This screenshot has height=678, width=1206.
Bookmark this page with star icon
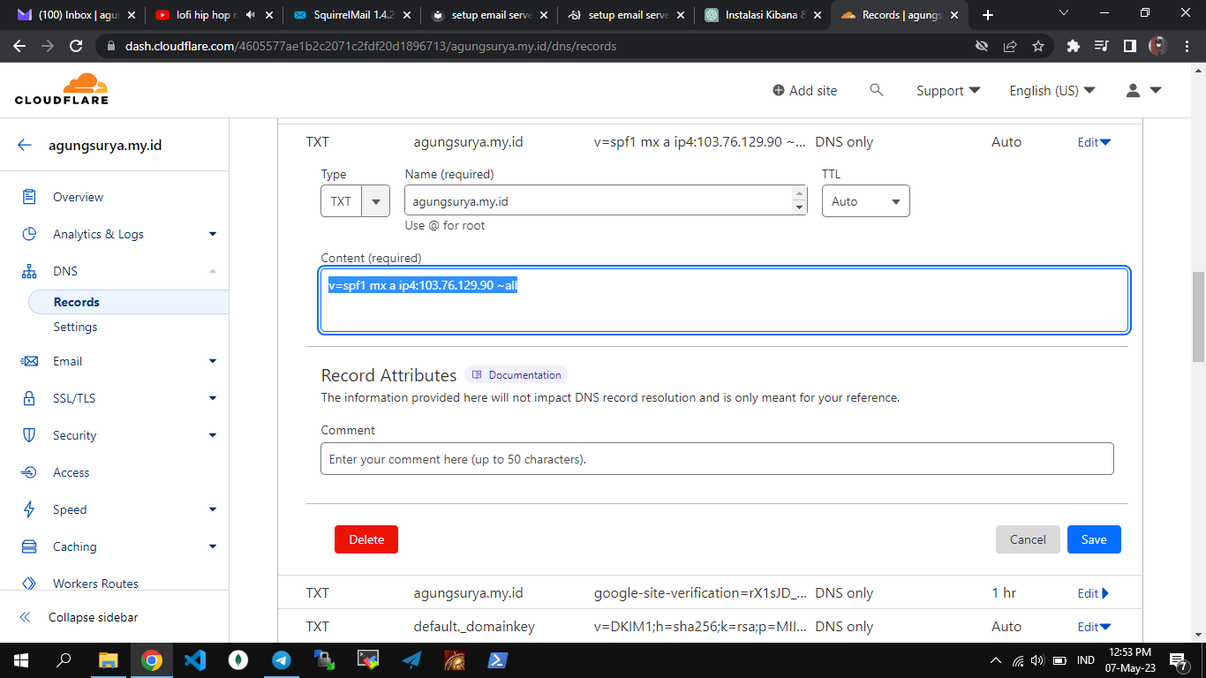pyautogui.click(x=1038, y=46)
